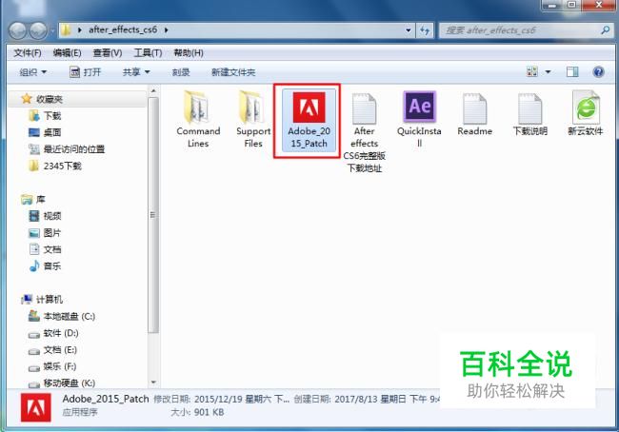
Task: Click the back navigation arrow button
Action: (17, 30)
